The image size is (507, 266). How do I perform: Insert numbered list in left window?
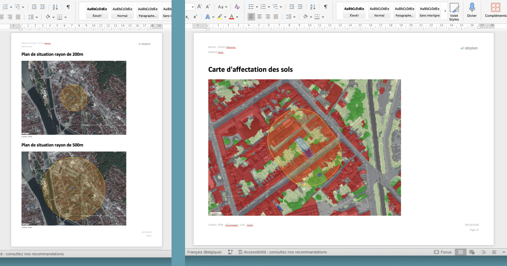coord(5,7)
